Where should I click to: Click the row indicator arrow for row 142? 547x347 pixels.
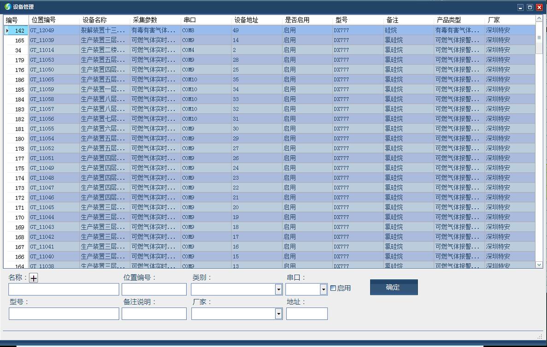[x=7, y=31]
